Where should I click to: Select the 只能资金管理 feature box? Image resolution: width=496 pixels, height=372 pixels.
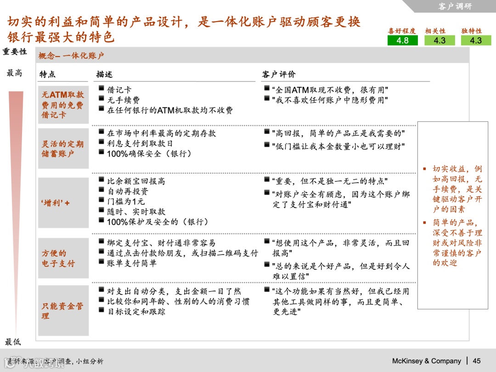(x=63, y=310)
